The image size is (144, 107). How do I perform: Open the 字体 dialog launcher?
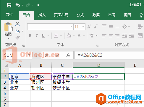97,46
